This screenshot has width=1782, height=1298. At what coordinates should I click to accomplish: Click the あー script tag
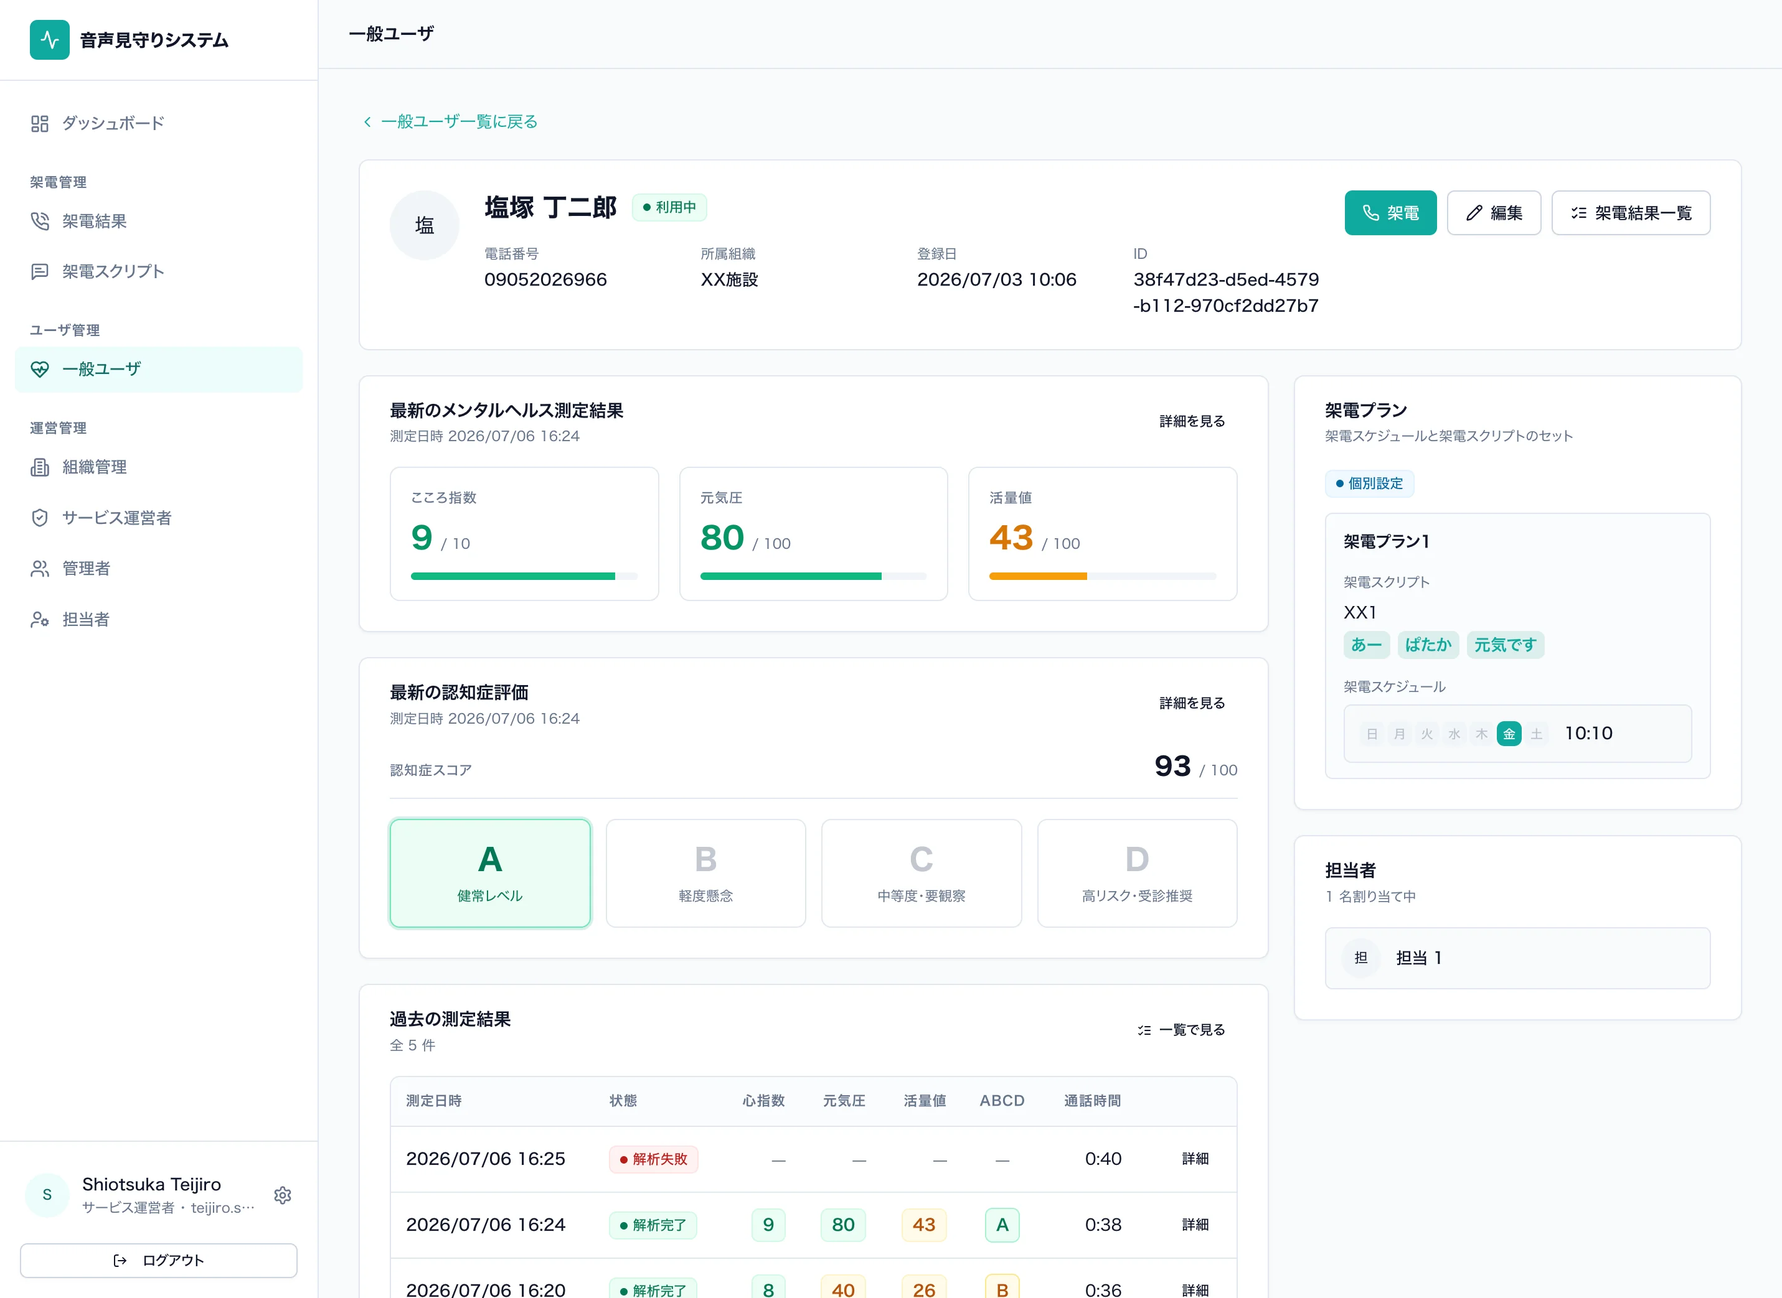1366,645
